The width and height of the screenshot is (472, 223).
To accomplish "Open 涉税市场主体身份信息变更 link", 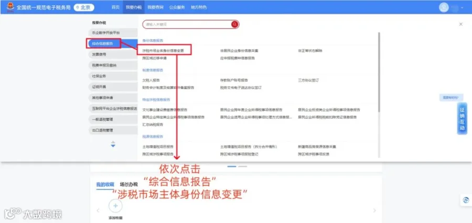I will tap(163, 51).
